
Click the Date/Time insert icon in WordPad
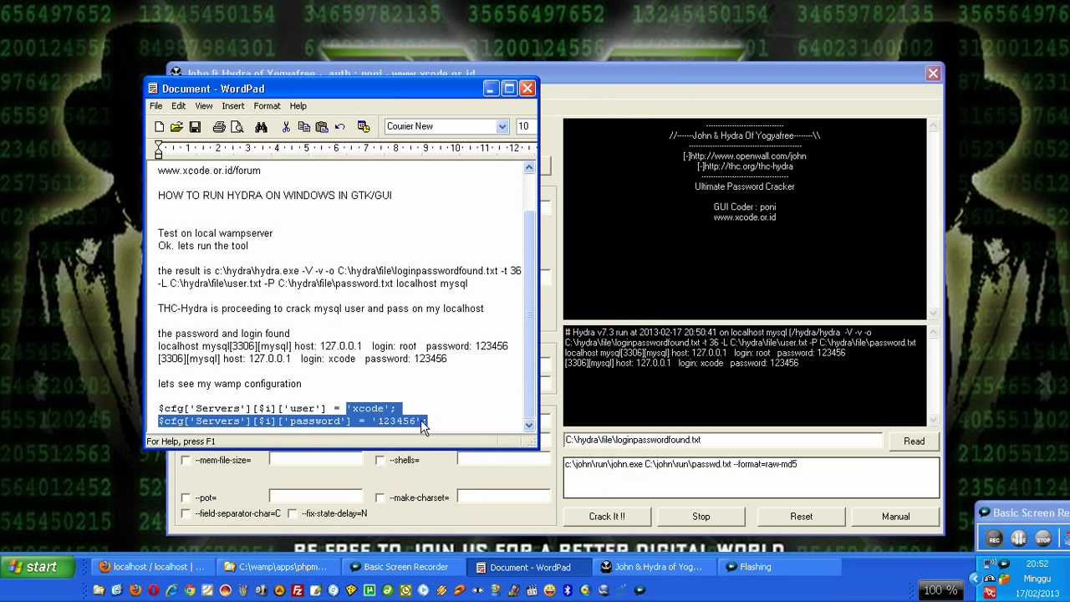point(364,126)
